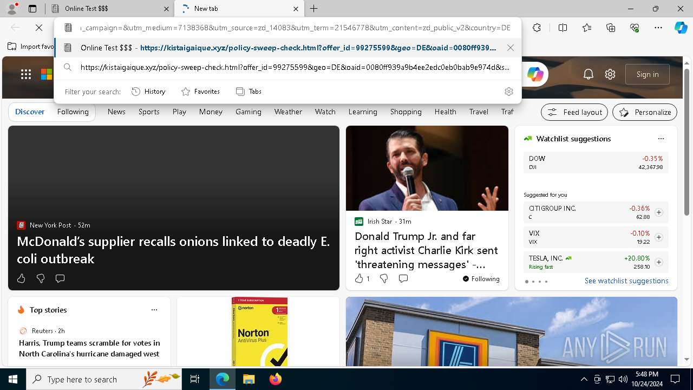This screenshot has width=693, height=390.
Task: Open the Travel category
Action: [x=479, y=112]
